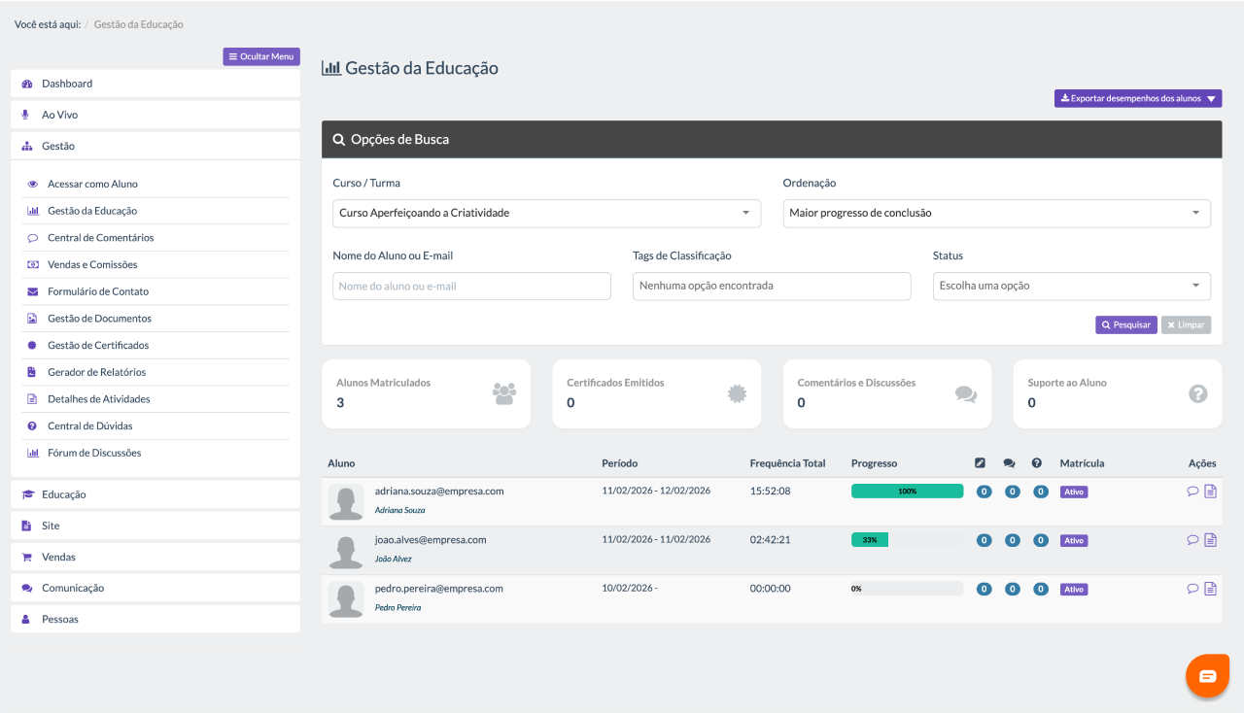
Task: Click the orange chat support widget icon
Action: pyautogui.click(x=1207, y=676)
